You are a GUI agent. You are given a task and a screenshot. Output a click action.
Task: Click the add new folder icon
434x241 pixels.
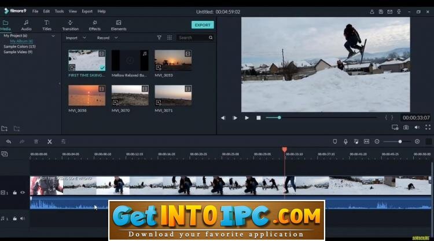click(x=4, y=129)
